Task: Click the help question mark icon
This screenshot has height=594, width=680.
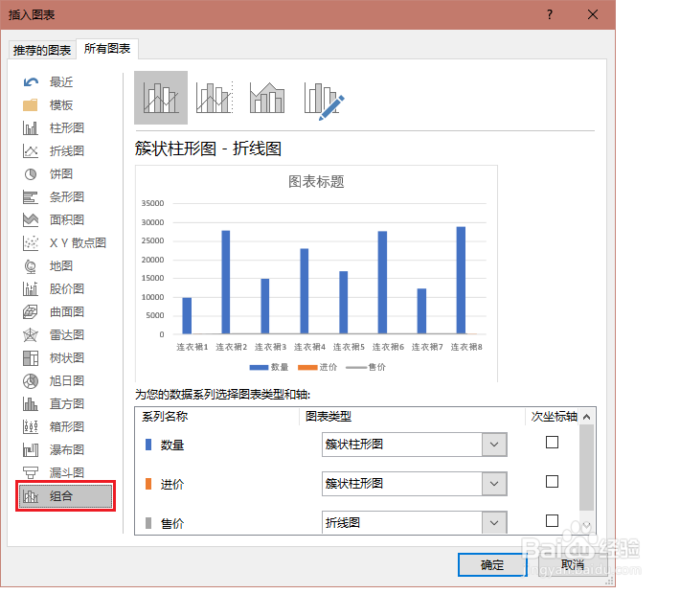Action: click(x=550, y=14)
